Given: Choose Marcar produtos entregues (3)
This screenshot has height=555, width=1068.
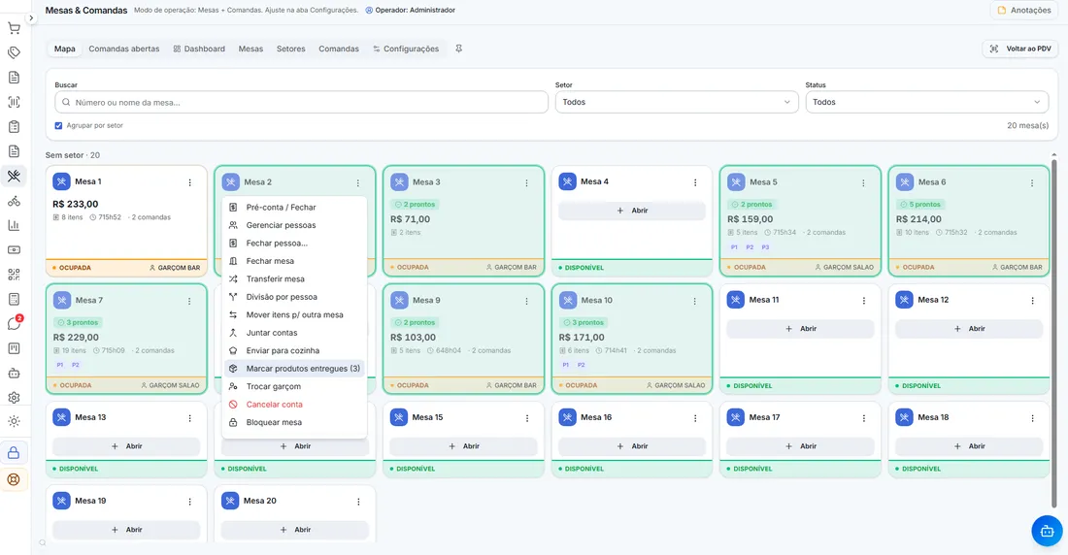Looking at the screenshot, I should point(294,369).
